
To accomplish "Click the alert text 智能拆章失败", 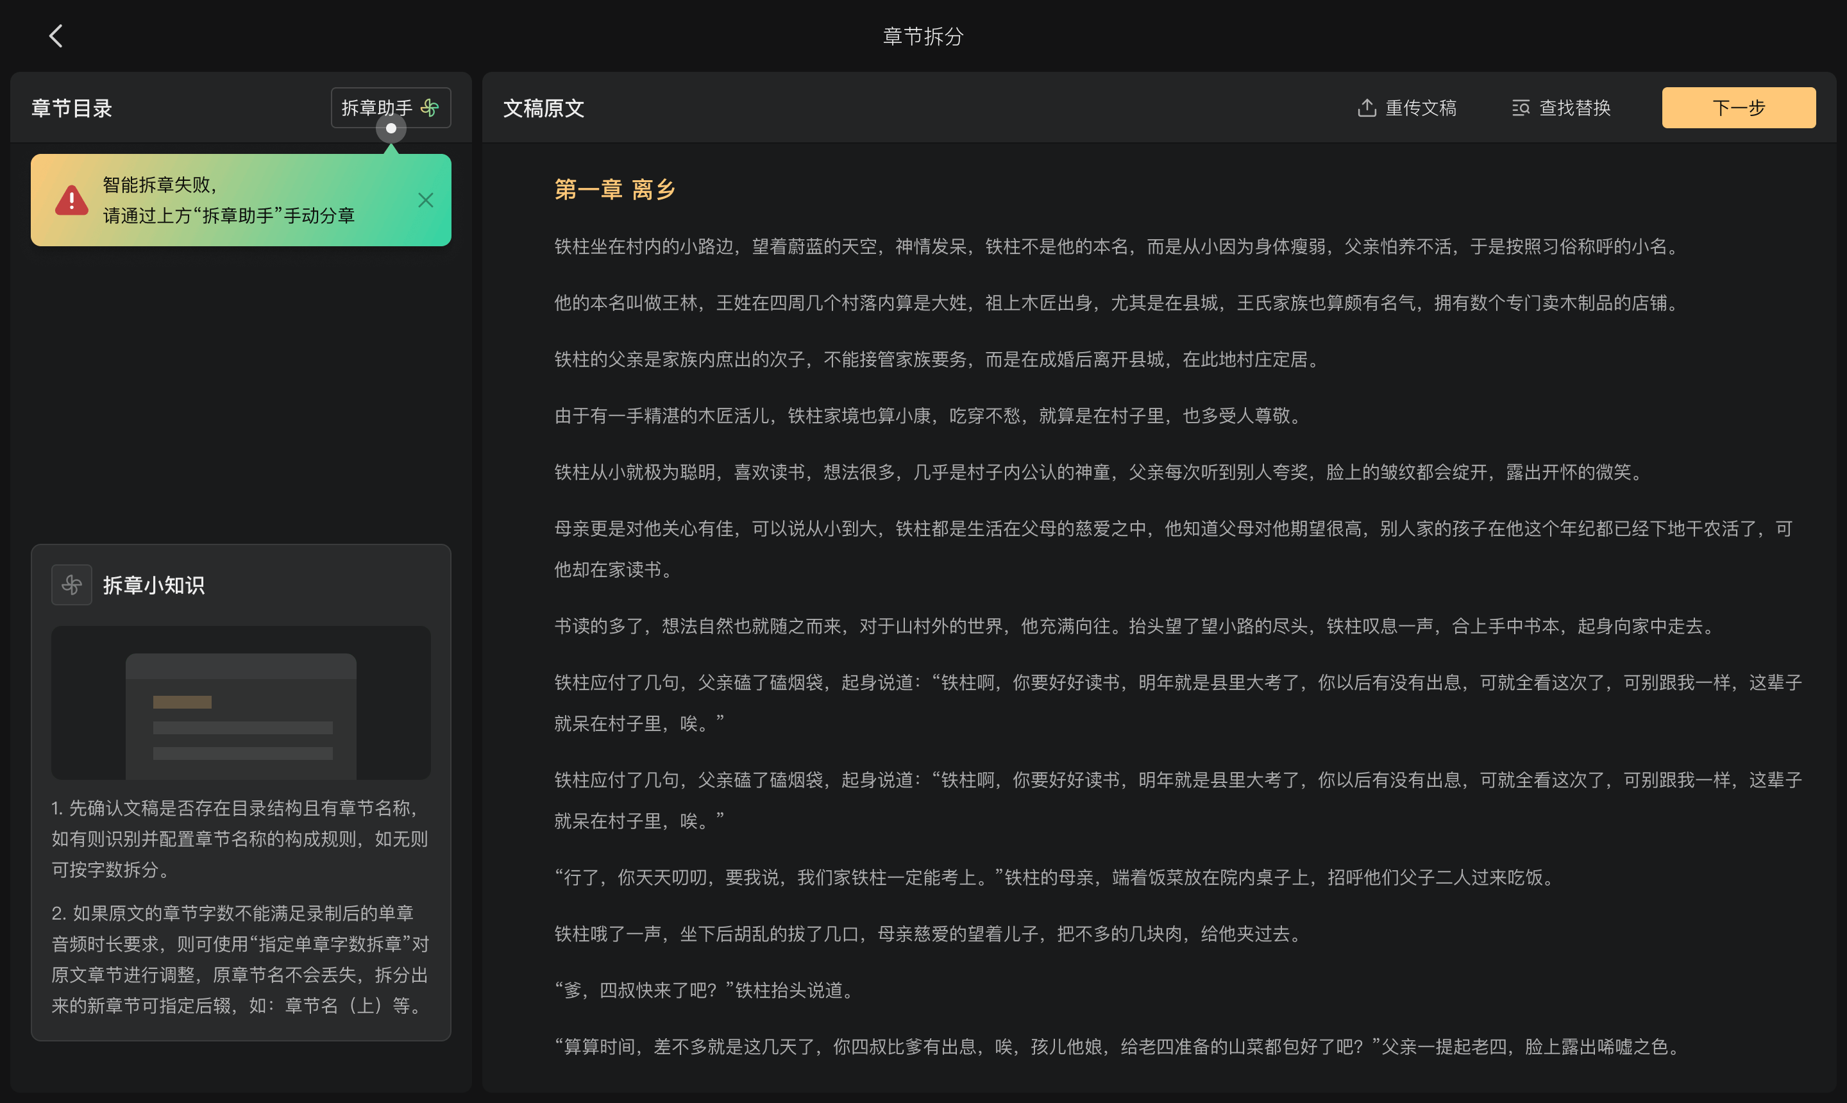I will click(x=159, y=185).
